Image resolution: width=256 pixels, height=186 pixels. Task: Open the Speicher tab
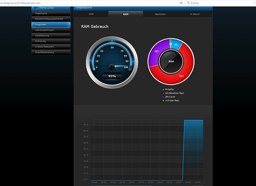[160, 14]
